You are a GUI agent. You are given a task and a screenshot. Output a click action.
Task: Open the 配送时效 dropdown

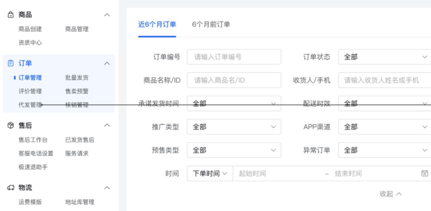(385, 103)
